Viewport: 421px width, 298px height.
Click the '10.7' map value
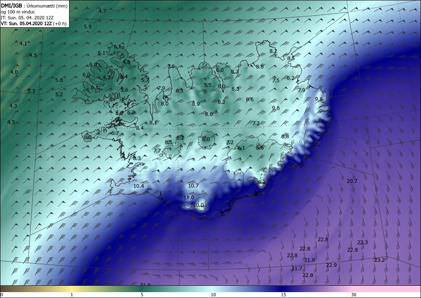point(193,186)
